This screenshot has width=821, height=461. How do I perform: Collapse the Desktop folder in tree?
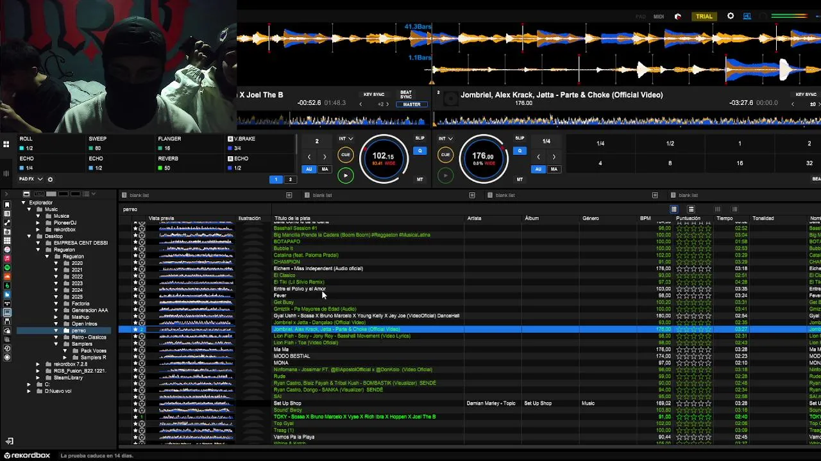point(30,236)
